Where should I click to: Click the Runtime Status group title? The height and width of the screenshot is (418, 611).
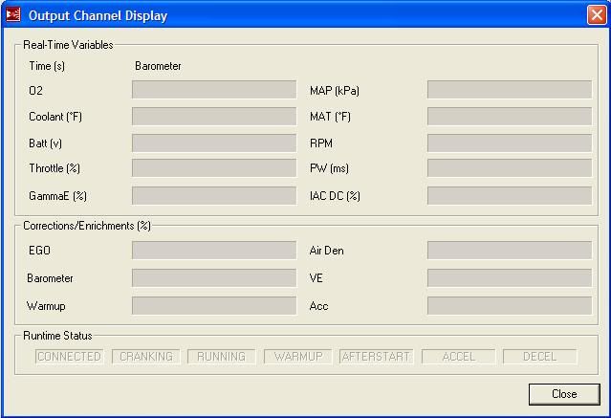[x=57, y=336]
